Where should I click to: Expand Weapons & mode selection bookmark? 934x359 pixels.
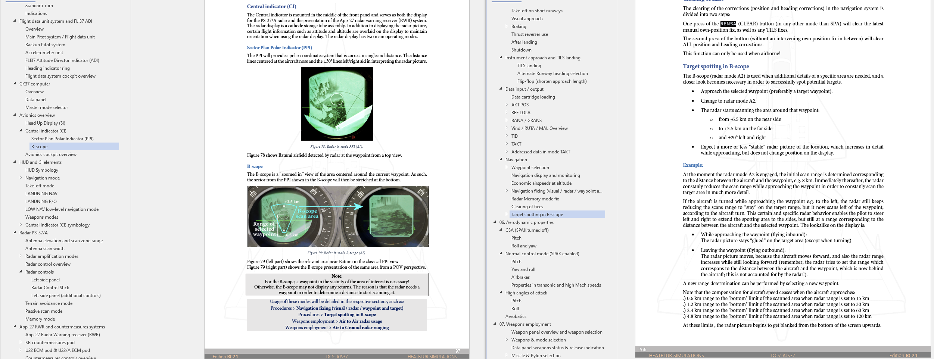click(507, 340)
